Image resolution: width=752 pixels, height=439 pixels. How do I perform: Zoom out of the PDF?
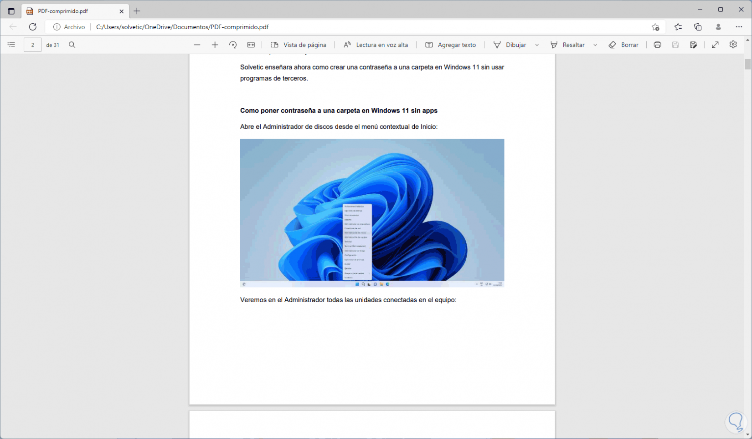(x=197, y=45)
